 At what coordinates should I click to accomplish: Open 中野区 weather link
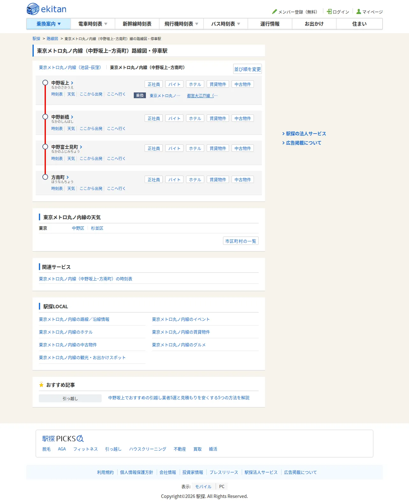tap(78, 228)
